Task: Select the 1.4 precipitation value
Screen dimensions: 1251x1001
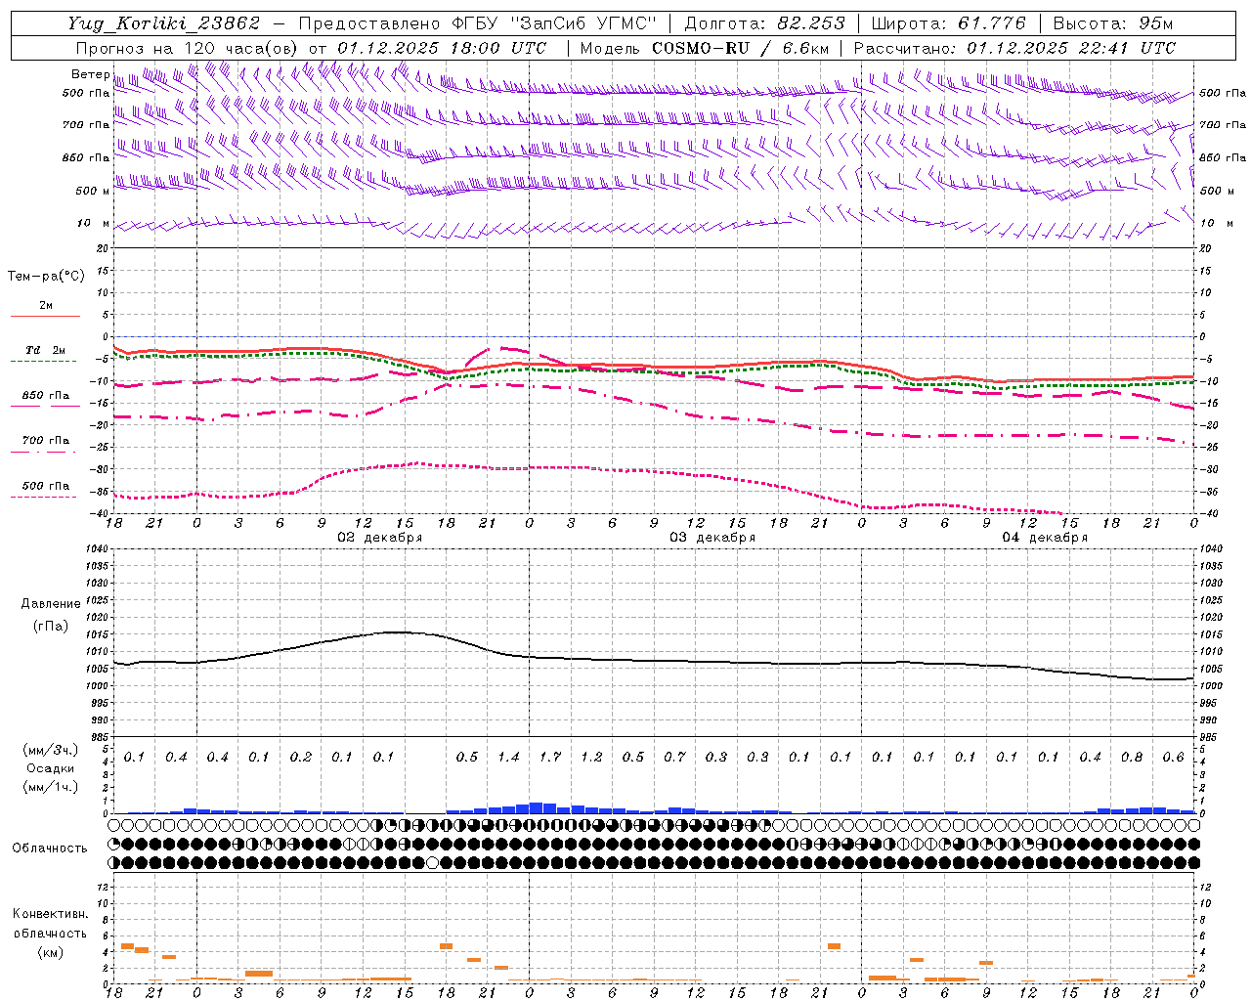Action: (x=508, y=758)
